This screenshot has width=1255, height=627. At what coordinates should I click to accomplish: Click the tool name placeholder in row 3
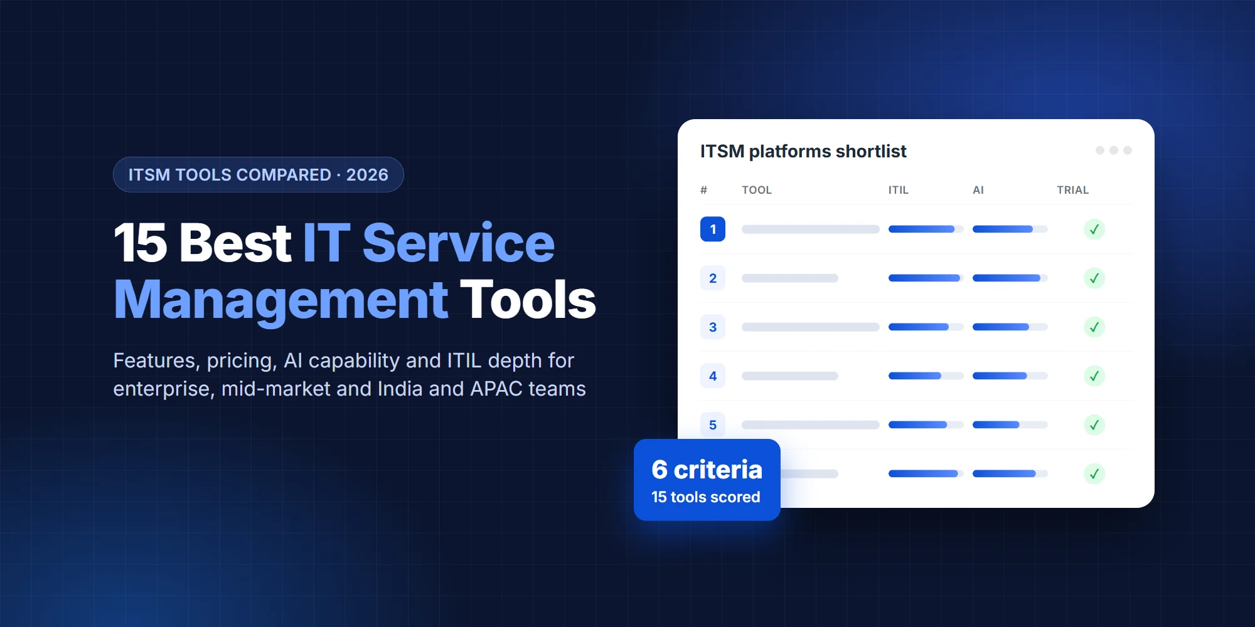pos(811,327)
